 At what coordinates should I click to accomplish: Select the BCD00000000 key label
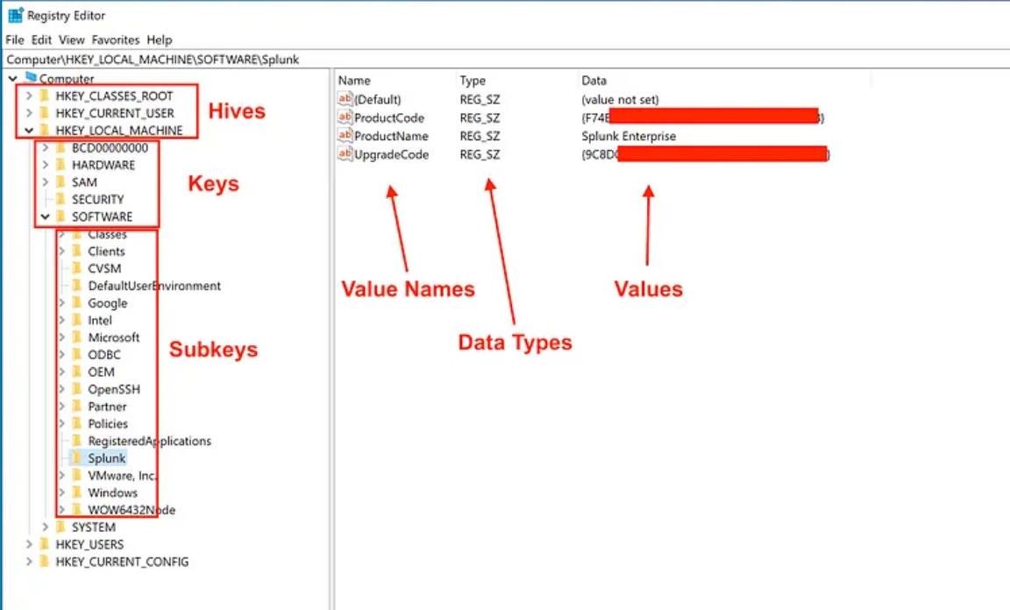[110, 147]
